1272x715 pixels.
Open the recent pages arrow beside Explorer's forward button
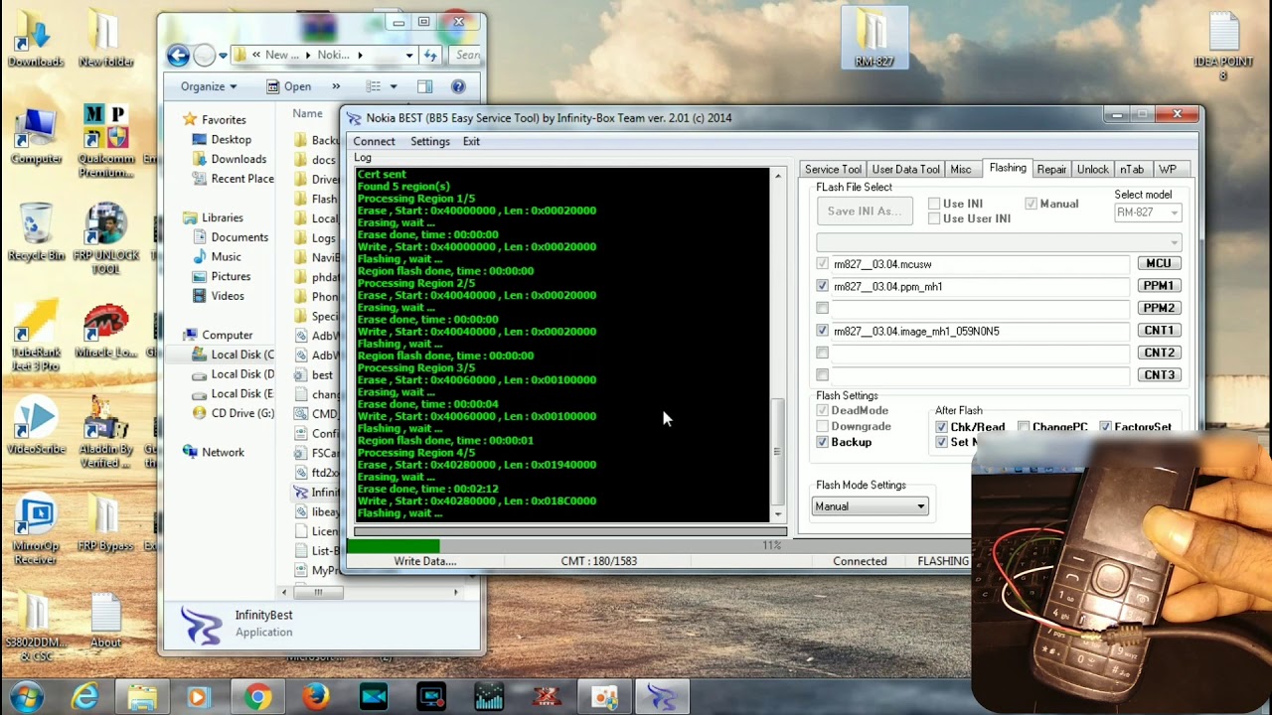tap(223, 56)
